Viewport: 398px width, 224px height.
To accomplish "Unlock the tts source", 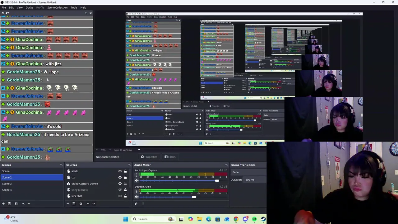I will click(x=125, y=177).
